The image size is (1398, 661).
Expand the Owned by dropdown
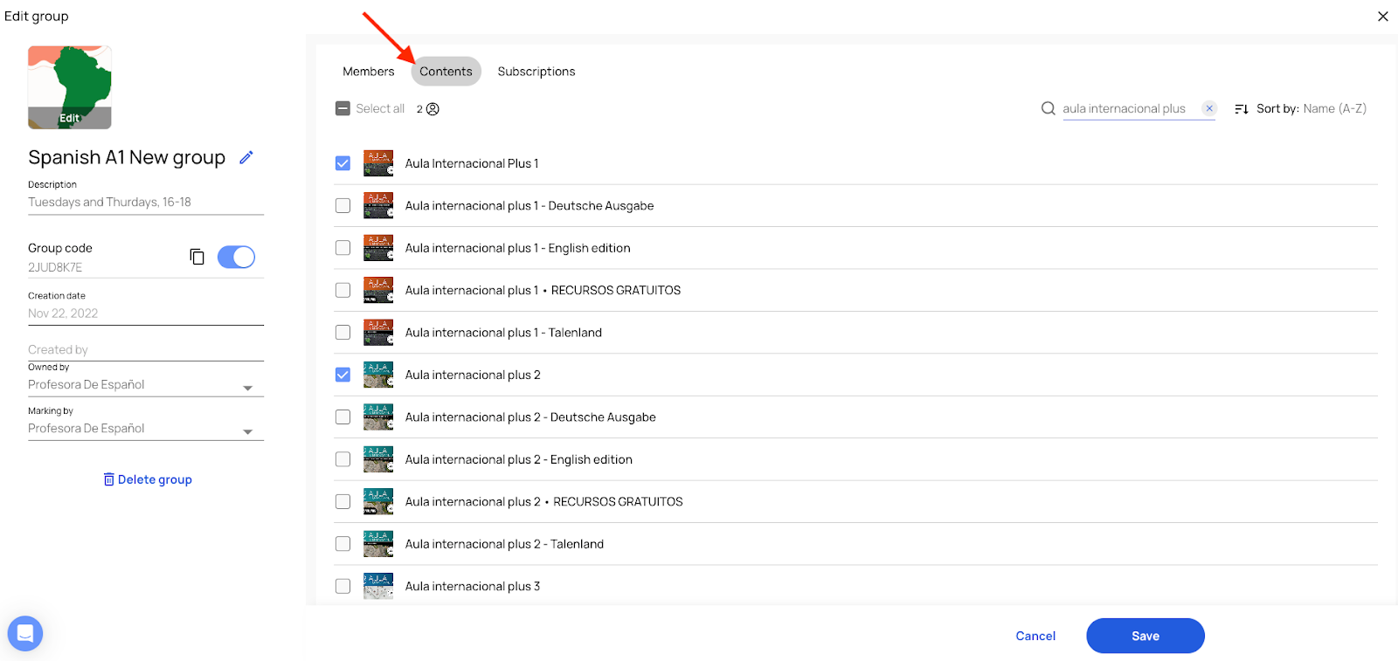tap(247, 388)
